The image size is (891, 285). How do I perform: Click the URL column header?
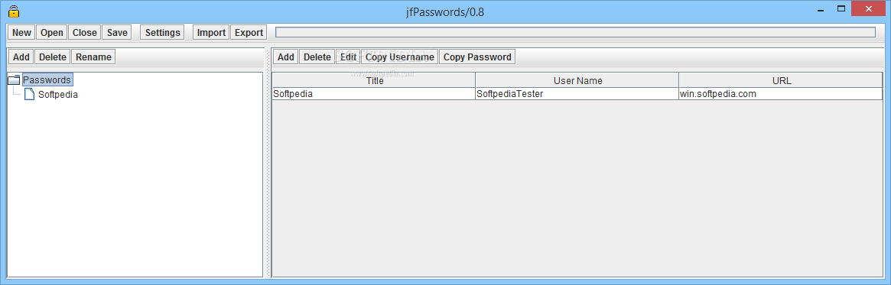click(x=781, y=81)
